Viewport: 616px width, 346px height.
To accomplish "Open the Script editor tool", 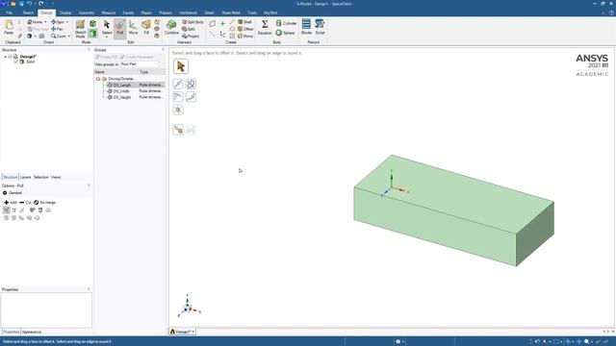I will point(320,27).
